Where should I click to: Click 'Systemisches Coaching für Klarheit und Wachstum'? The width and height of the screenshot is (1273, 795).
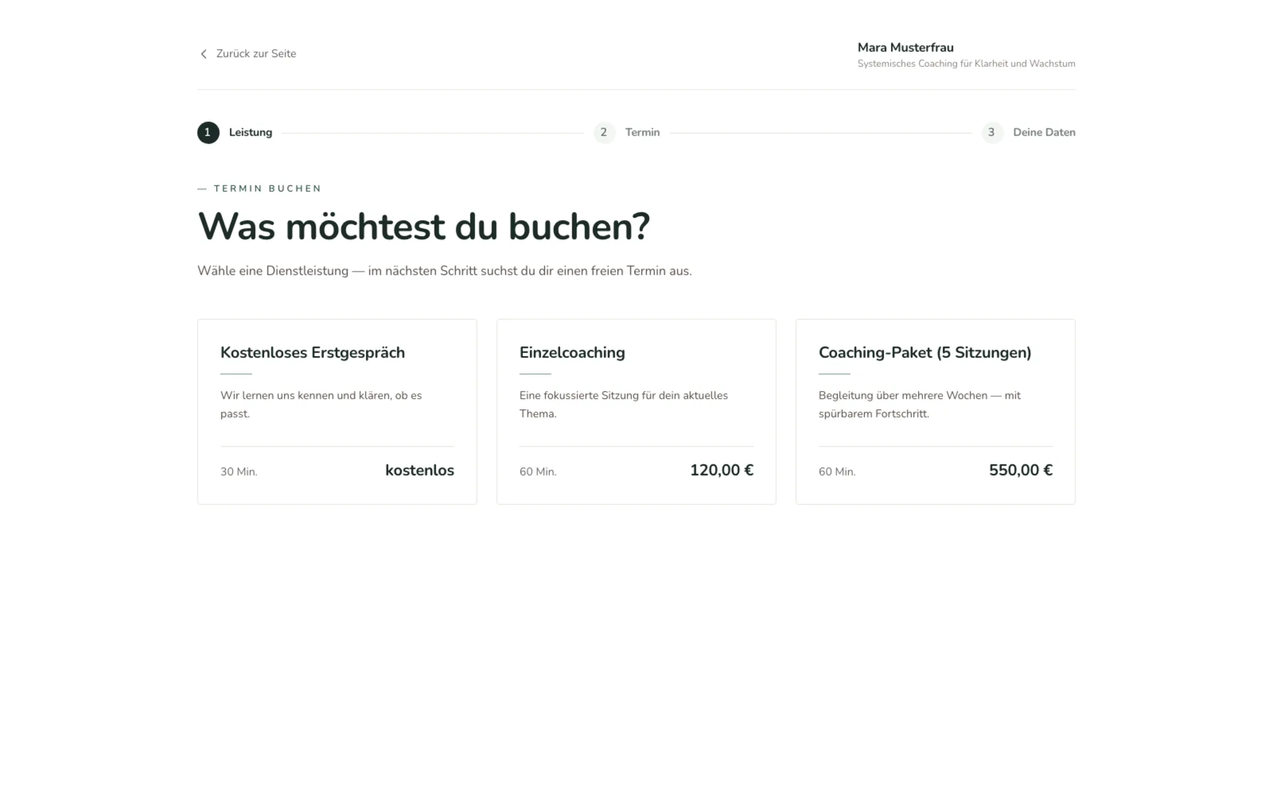click(966, 64)
